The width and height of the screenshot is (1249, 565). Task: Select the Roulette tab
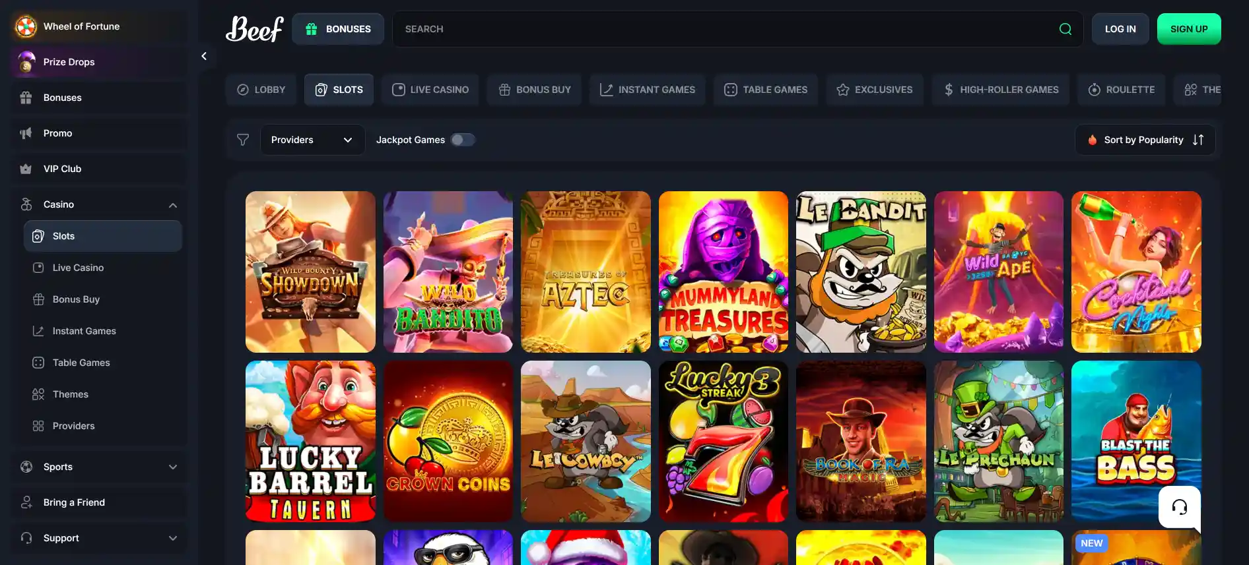coord(1121,90)
